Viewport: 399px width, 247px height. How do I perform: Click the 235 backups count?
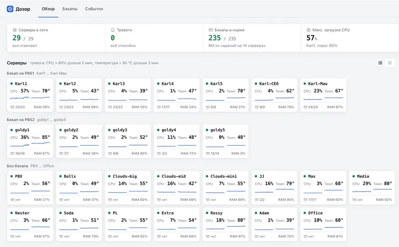(x=214, y=38)
